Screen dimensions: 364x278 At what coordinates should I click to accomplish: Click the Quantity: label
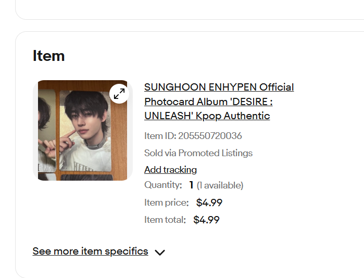[163, 185]
